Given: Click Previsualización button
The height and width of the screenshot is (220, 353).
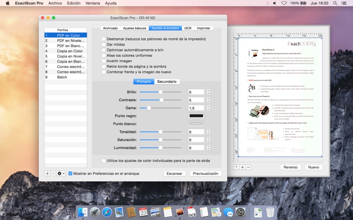Looking at the screenshot, I should [206, 173].
